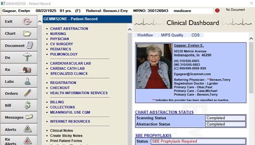
Task: Click the Referring Physician Benson,Terry line
Action: 202,80
